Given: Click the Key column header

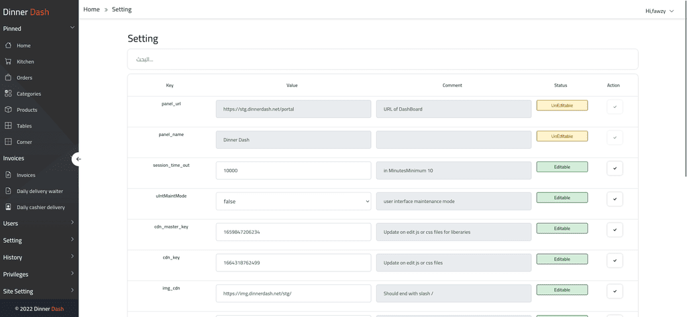Looking at the screenshot, I should click(170, 85).
